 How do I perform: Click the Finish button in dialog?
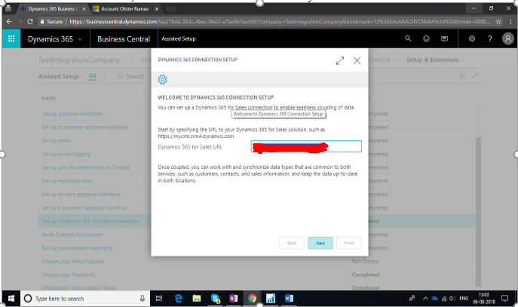pos(348,243)
